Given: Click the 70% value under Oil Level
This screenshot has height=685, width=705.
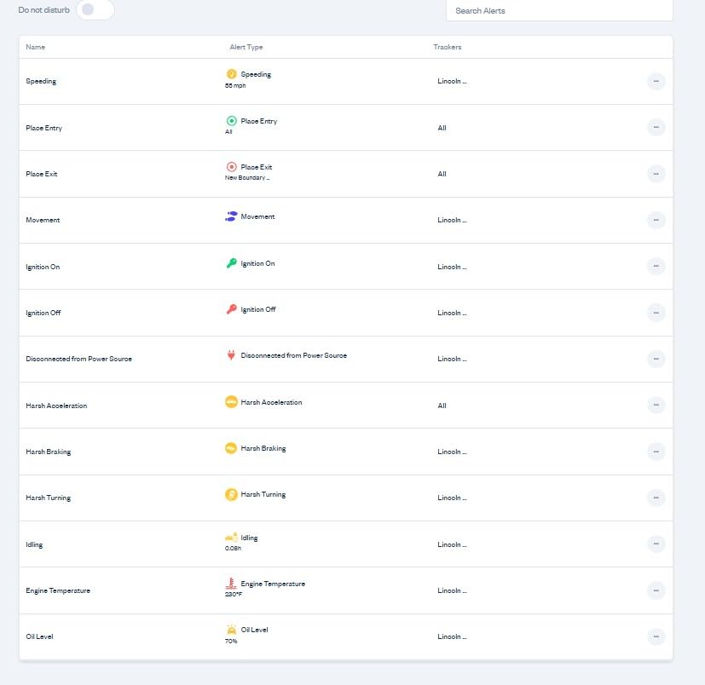Looking at the screenshot, I should coord(231,641).
